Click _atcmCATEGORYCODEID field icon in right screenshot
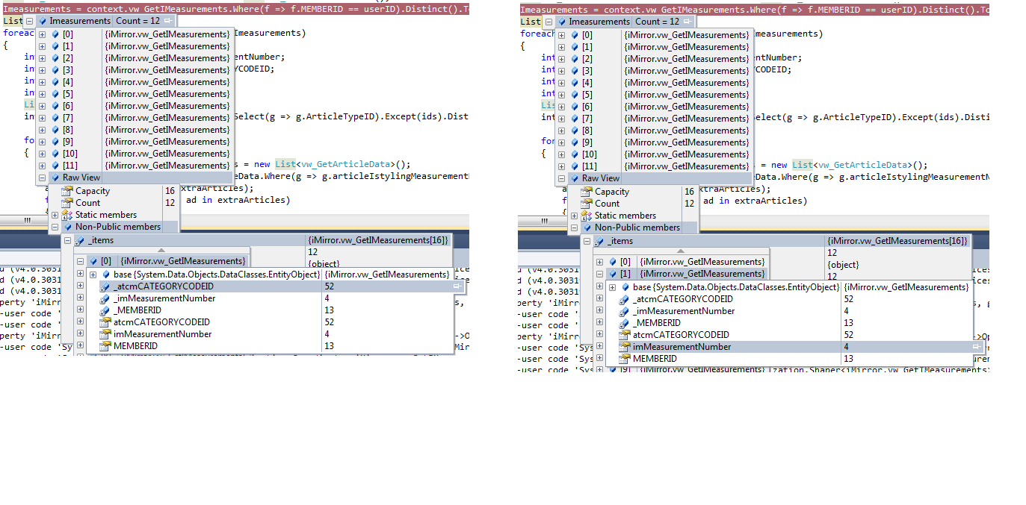The width and height of the screenshot is (1026, 505). tap(625, 299)
